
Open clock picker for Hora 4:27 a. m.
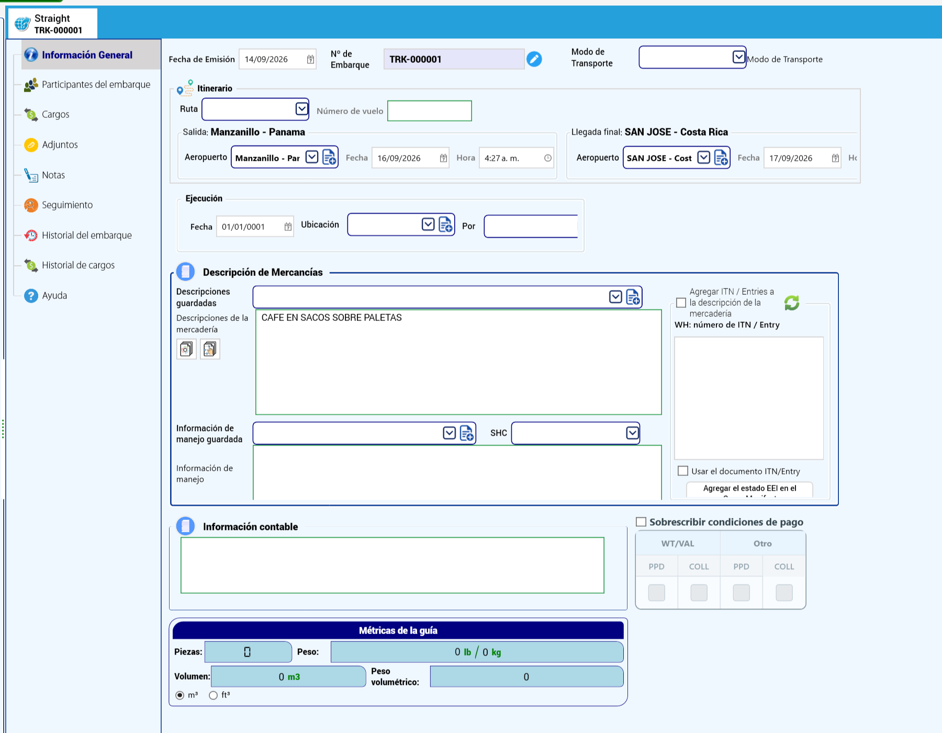[548, 158]
